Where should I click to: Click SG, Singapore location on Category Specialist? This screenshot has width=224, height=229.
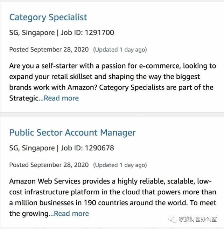click(32, 33)
